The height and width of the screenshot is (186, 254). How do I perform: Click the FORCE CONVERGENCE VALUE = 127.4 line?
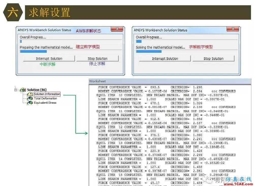[x=150, y=167]
